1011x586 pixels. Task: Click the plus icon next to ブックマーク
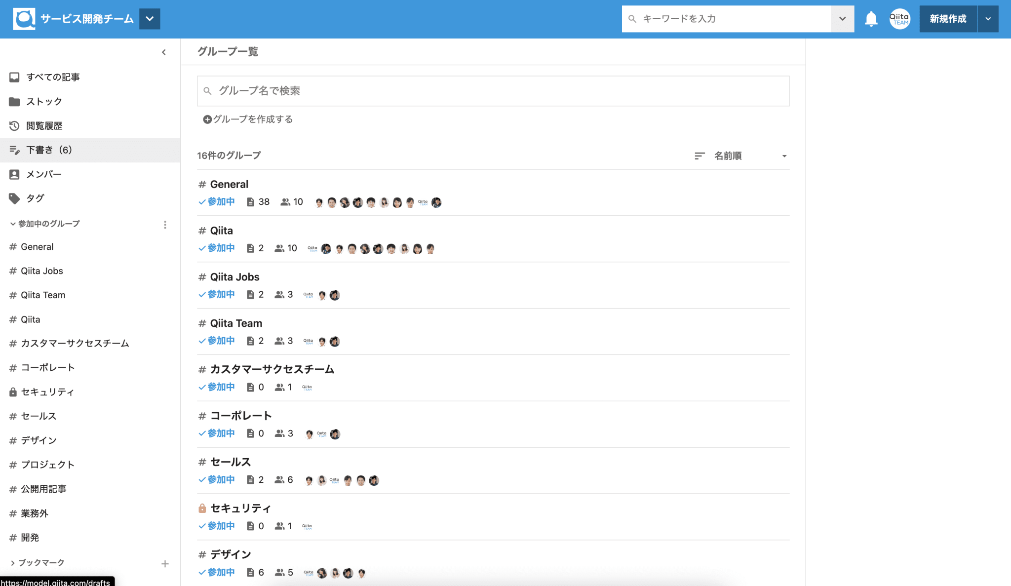click(x=165, y=563)
